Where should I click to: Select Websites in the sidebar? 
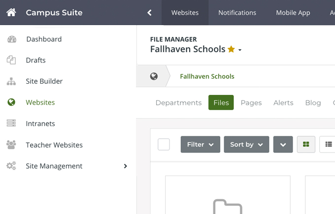(40, 102)
